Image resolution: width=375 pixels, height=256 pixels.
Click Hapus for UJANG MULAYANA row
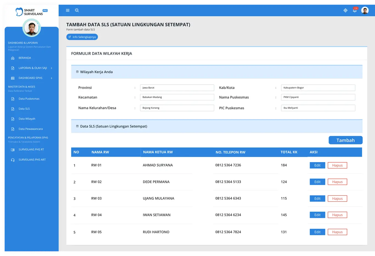click(337, 199)
